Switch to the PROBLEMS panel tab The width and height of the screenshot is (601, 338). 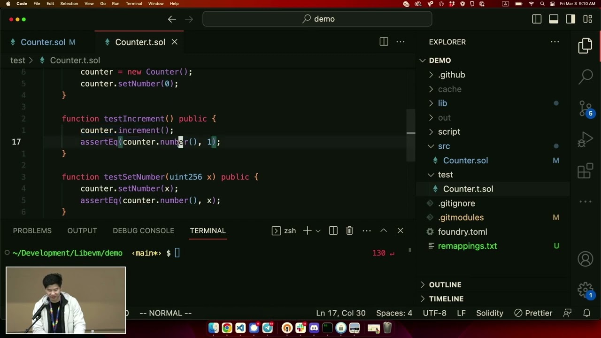tap(32, 230)
